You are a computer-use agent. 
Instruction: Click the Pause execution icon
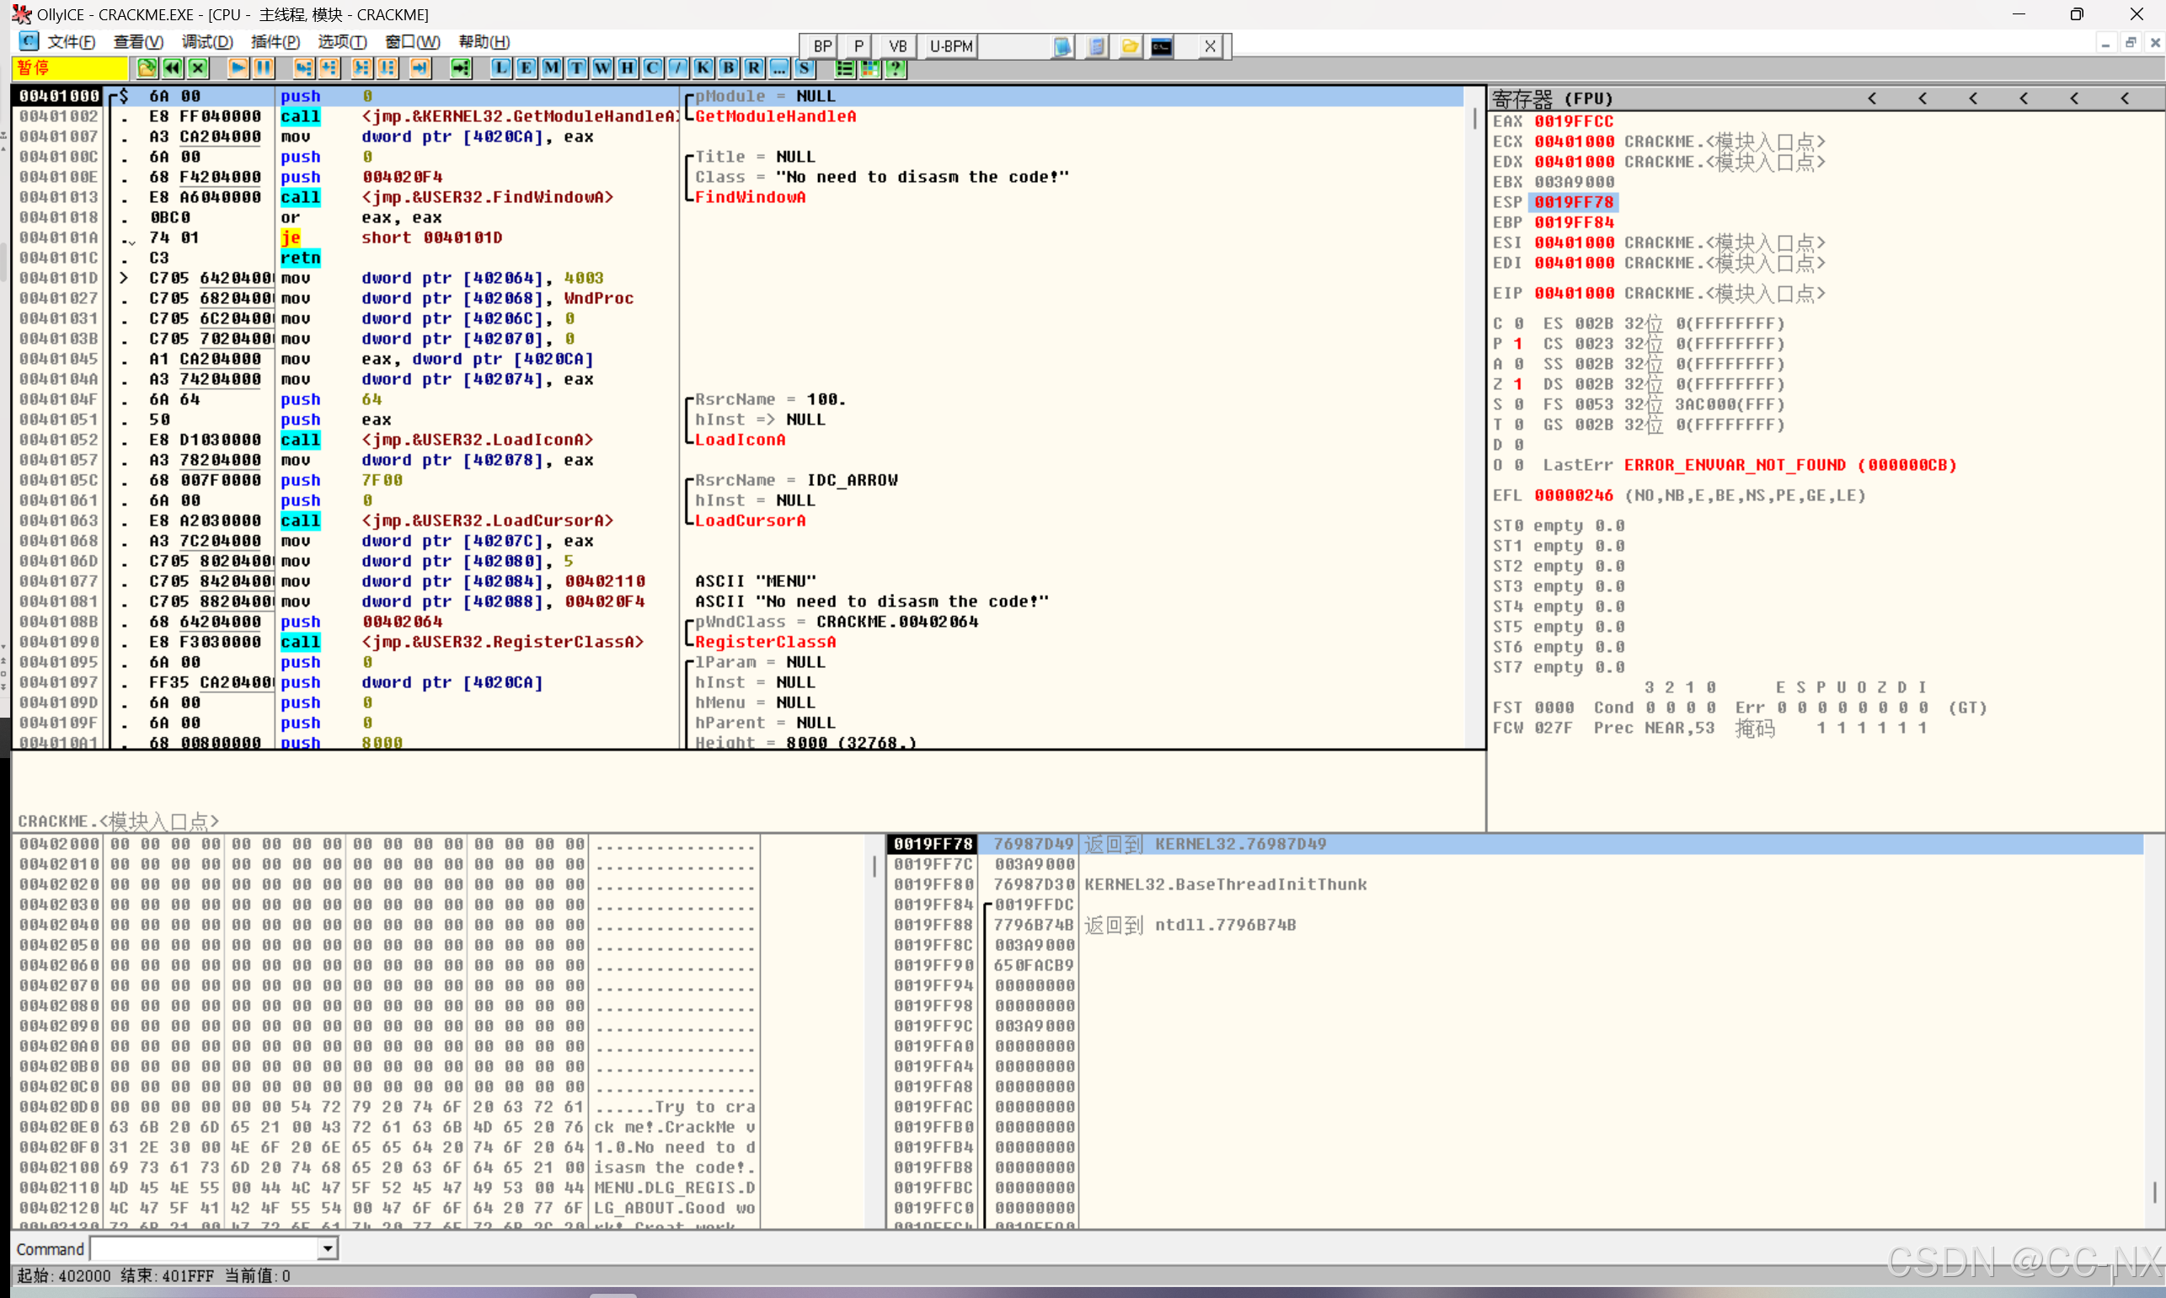(264, 68)
